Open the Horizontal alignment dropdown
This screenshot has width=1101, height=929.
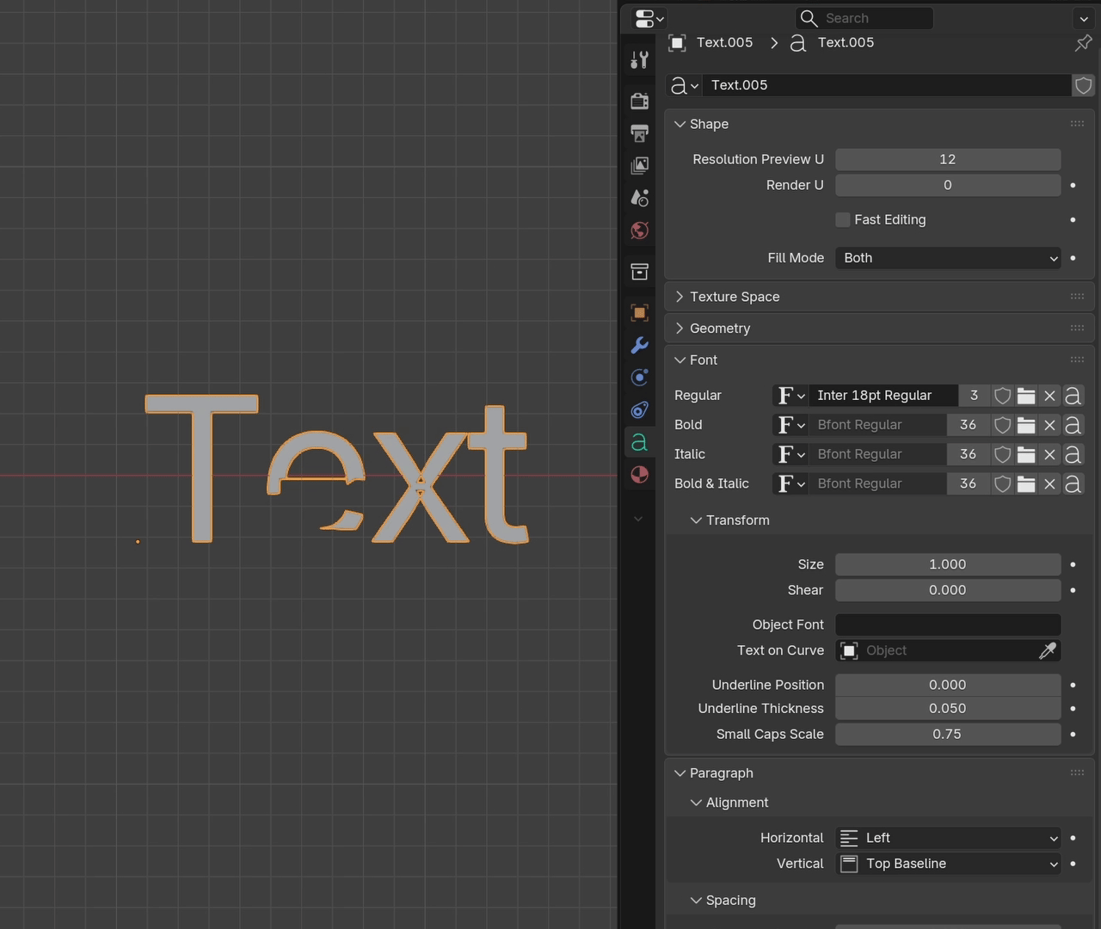[x=948, y=838]
